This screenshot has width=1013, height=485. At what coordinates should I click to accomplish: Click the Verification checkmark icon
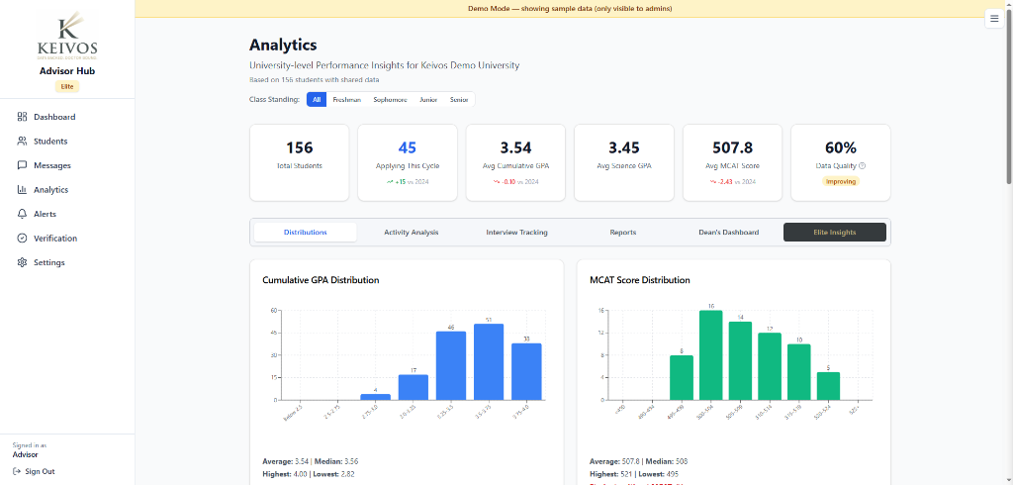point(22,239)
